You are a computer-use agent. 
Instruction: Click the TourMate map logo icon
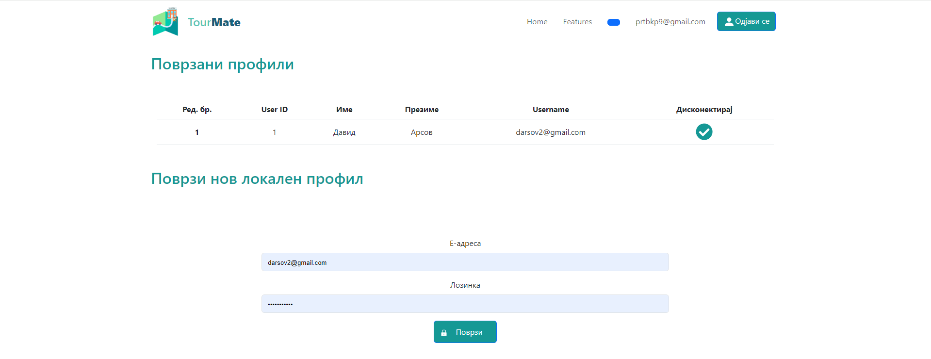pos(165,22)
